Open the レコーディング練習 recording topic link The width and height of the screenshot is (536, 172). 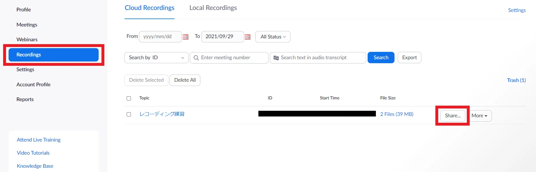click(162, 114)
